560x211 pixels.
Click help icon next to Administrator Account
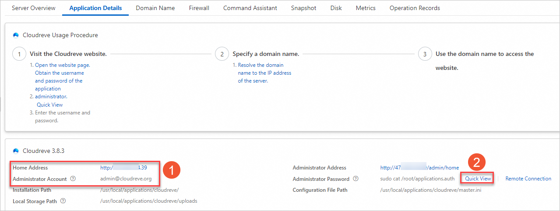point(73,179)
